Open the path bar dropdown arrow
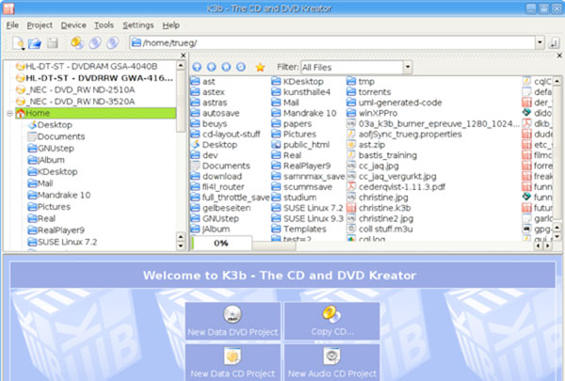 tap(540, 43)
